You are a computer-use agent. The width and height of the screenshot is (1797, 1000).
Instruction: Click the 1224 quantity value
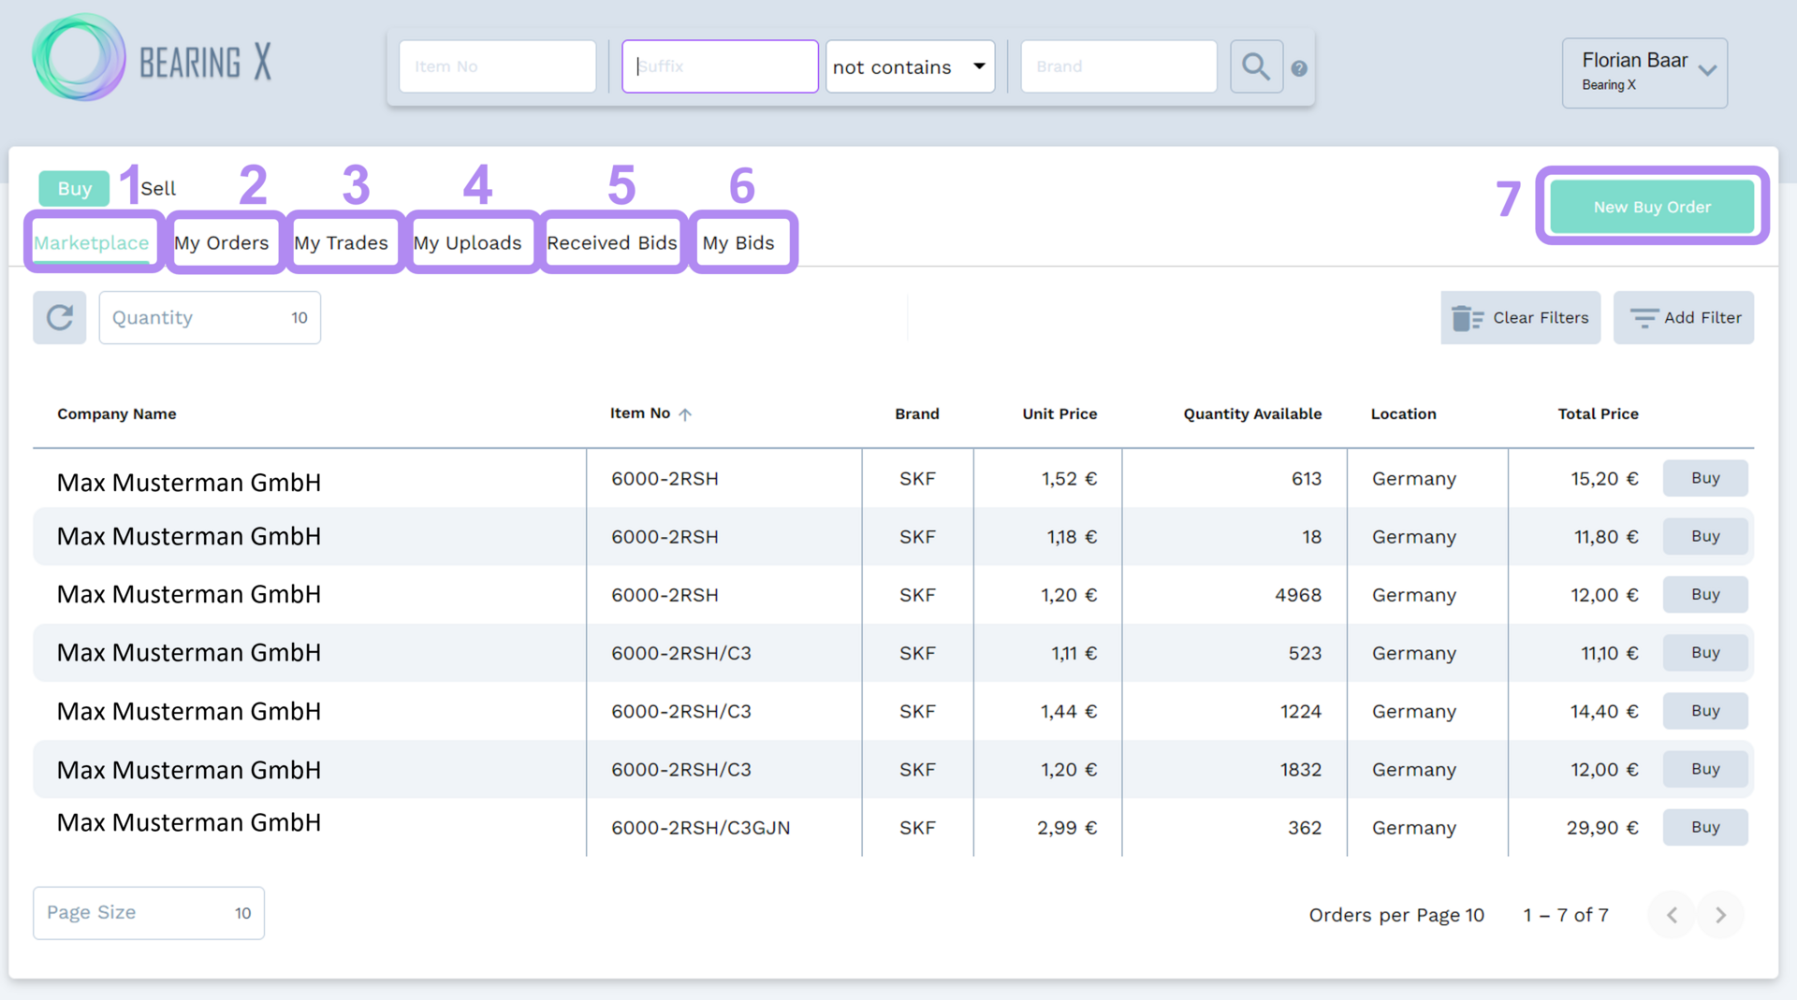[1301, 712]
